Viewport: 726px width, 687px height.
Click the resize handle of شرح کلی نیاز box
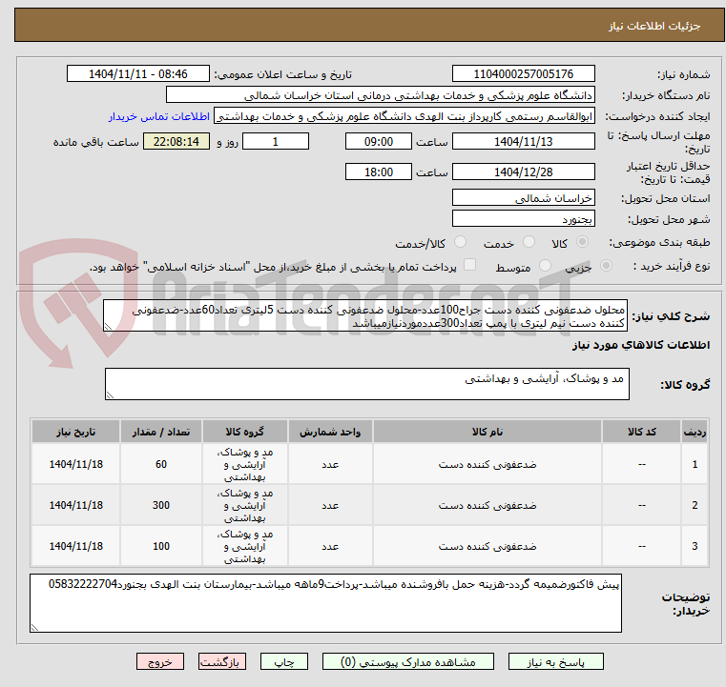click(108, 327)
